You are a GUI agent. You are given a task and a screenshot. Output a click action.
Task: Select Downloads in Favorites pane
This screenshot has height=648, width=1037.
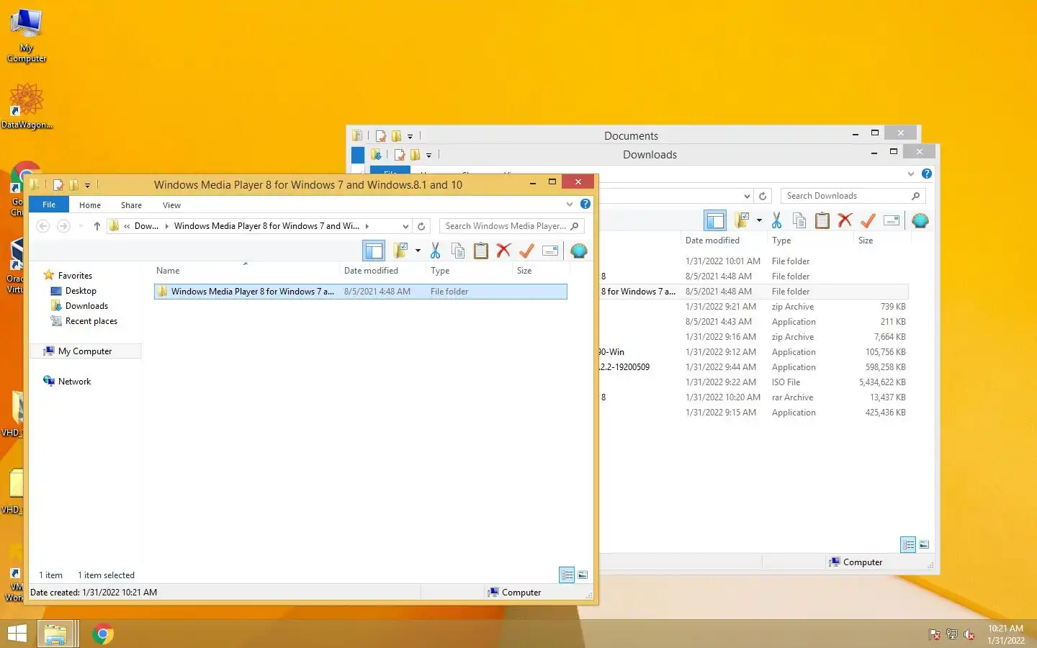[x=86, y=306]
